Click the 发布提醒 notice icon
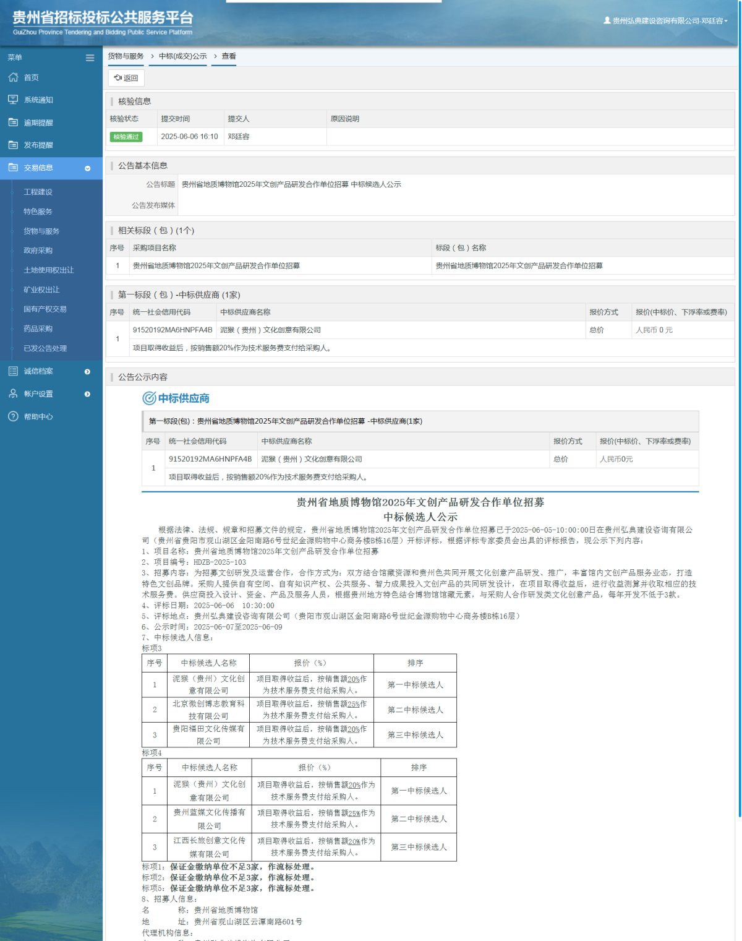 tap(12, 145)
